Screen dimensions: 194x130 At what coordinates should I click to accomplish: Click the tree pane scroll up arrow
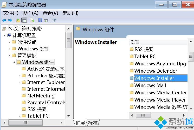(69, 29)
